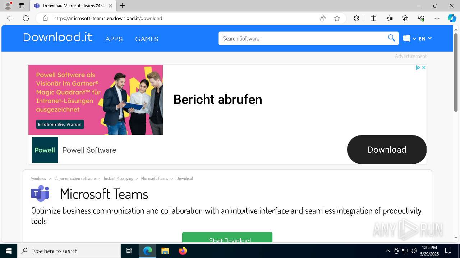View site information lock icon

(45, 18)
